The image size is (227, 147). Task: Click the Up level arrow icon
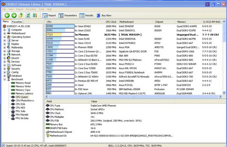[21, 15]
